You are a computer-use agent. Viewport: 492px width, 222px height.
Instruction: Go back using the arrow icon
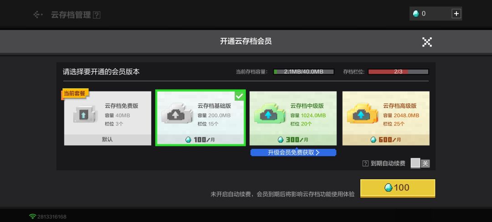point(38,15)
